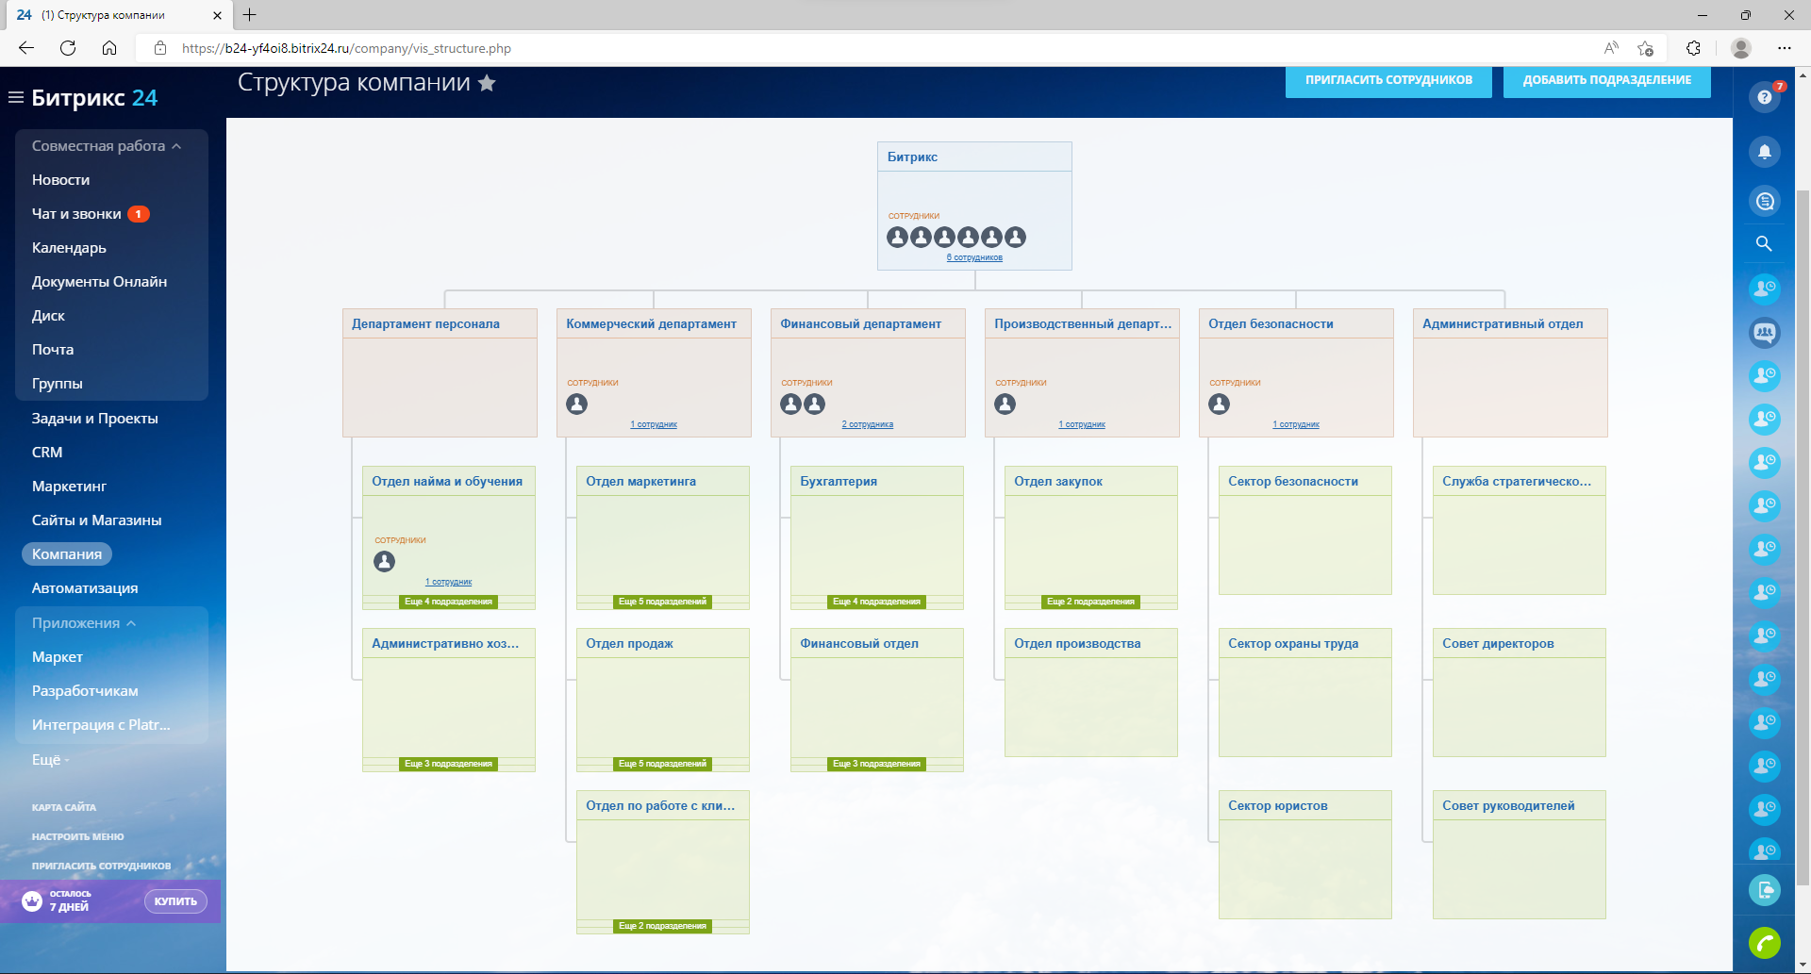Open Календарь in the left menu

69,248
